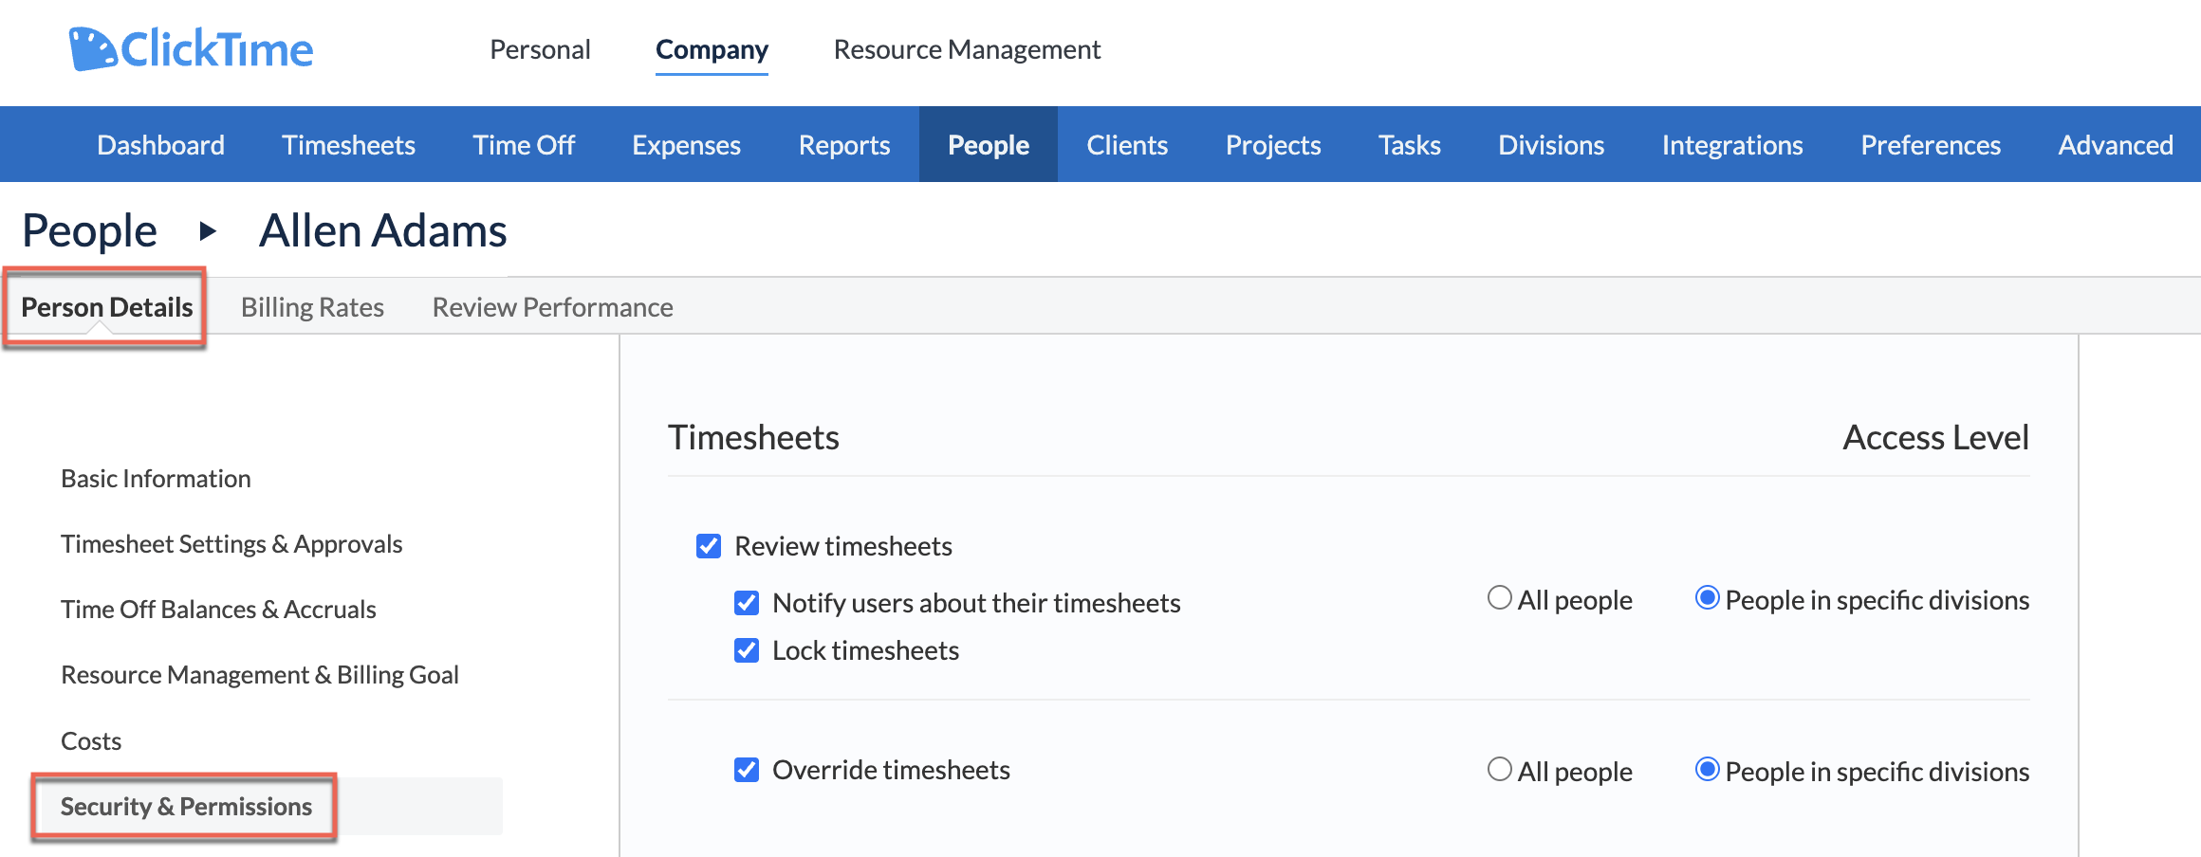
Task: Open Basic Information in the side menu
Action: (156, 478)
